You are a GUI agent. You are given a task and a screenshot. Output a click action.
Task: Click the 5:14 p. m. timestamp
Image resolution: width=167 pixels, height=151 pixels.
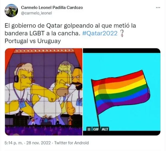click(x=14, y=143)
